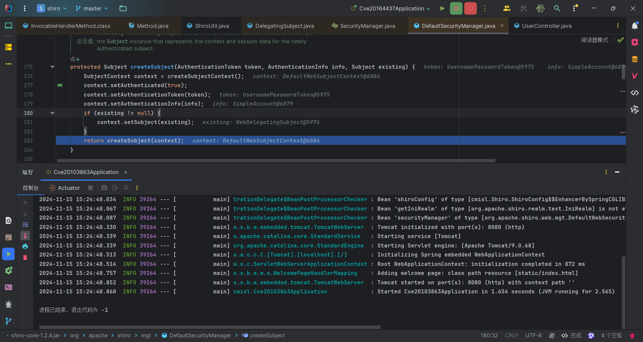Image resolution: width=643 pixels, height=342 pixels.
Task: Open IDE settings and updates icon
Action: (574, 8)
